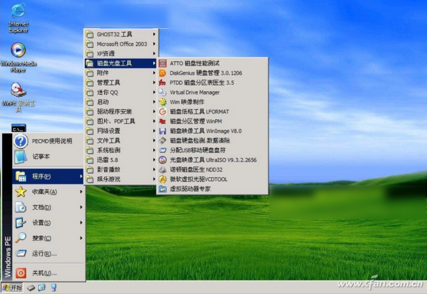The image size is (427, 294).
Task: Open 迷你 QQ menu entry
Action: 121,92
